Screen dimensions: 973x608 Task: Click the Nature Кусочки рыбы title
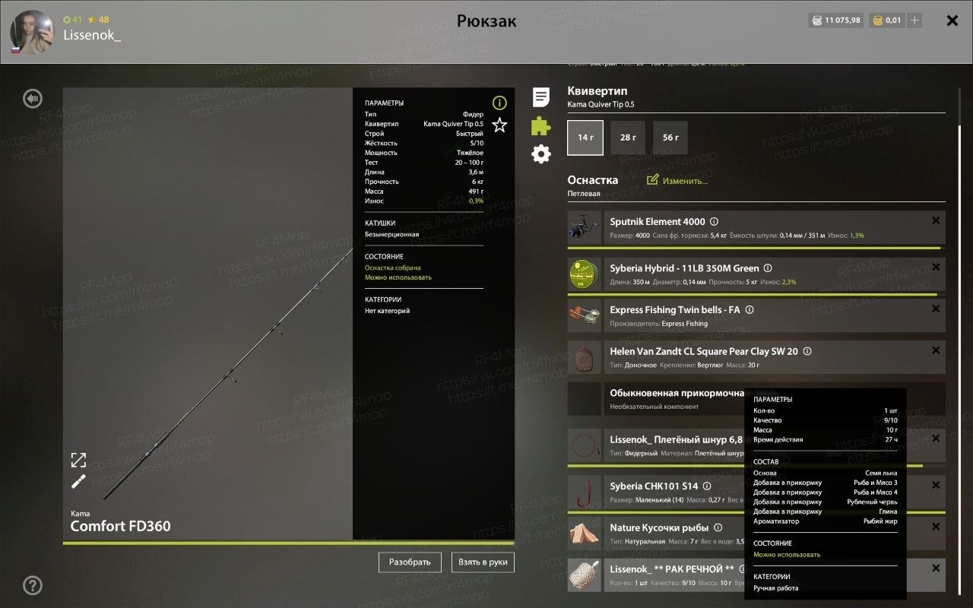click(659, 527)
